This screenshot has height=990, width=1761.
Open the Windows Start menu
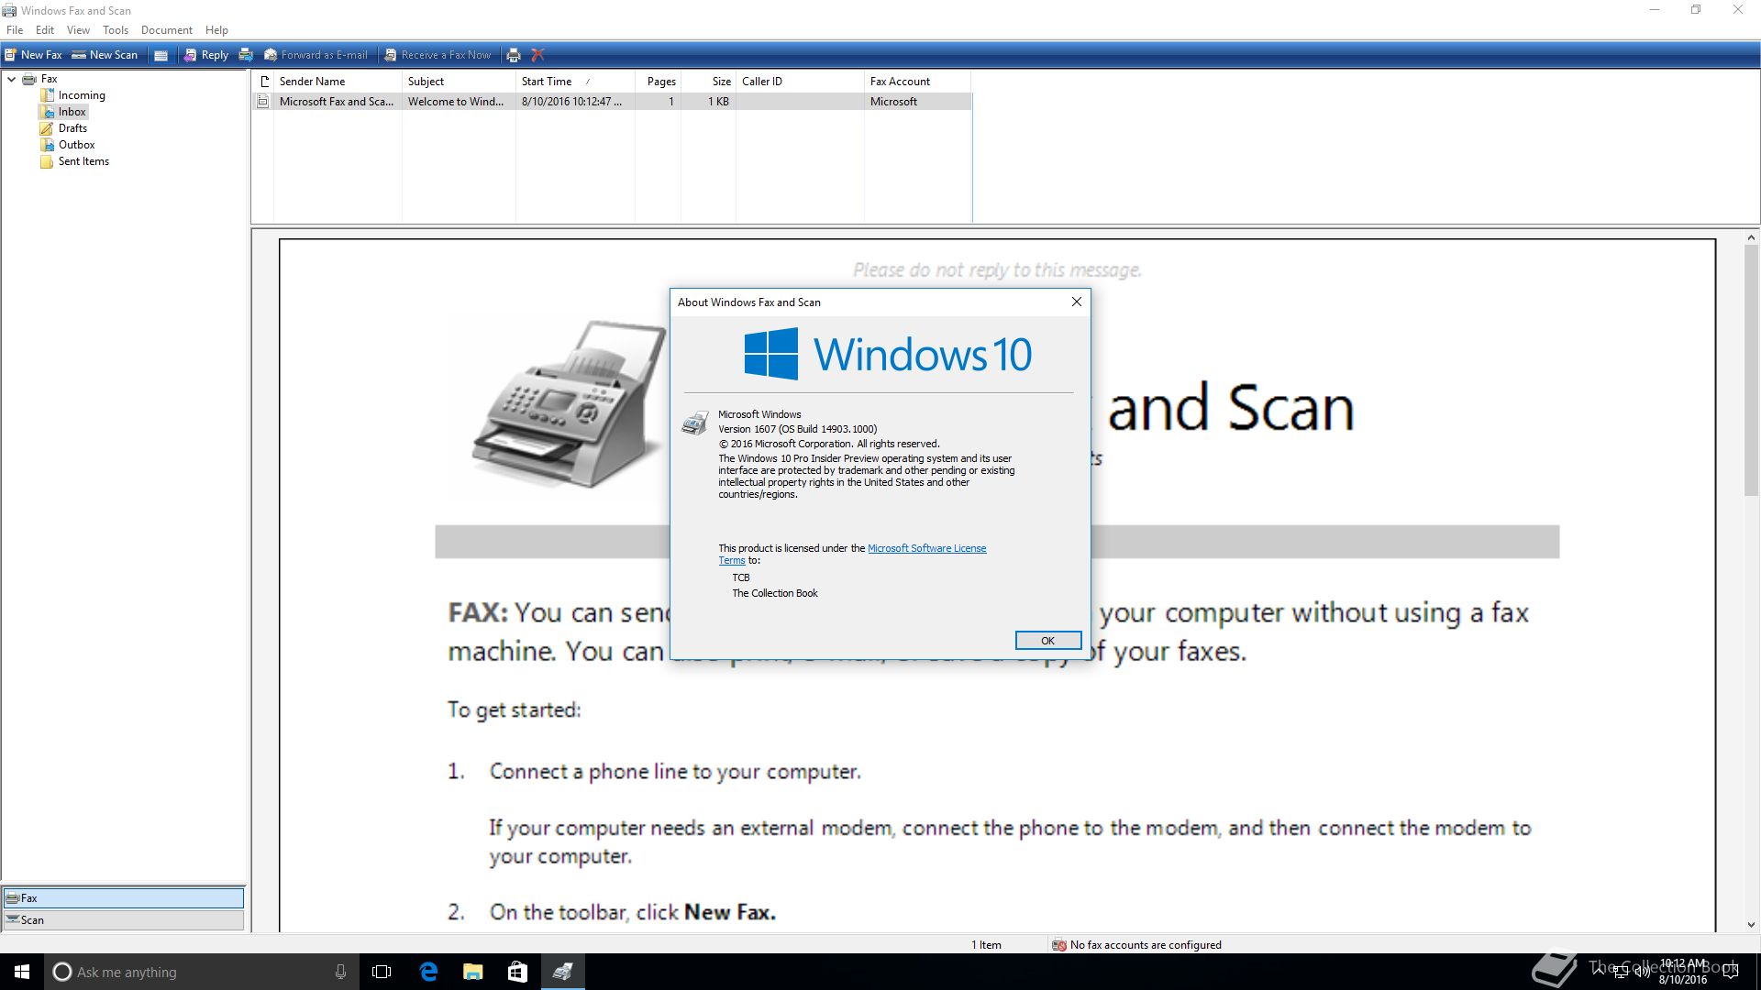pyautogui.click(x=22, y=972)
